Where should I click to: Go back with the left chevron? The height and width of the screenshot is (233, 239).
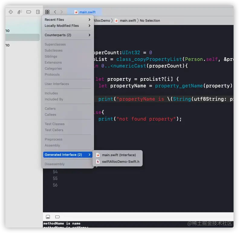[55, 12]
